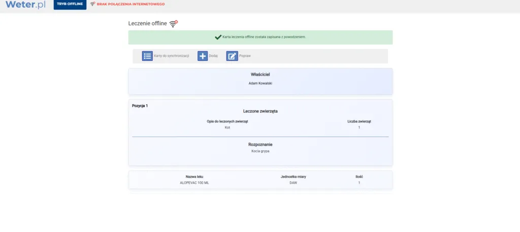This screenshot has height=232, width=520.
Task: Click the Pozycja 1 label
Action: tap(140, 106)
